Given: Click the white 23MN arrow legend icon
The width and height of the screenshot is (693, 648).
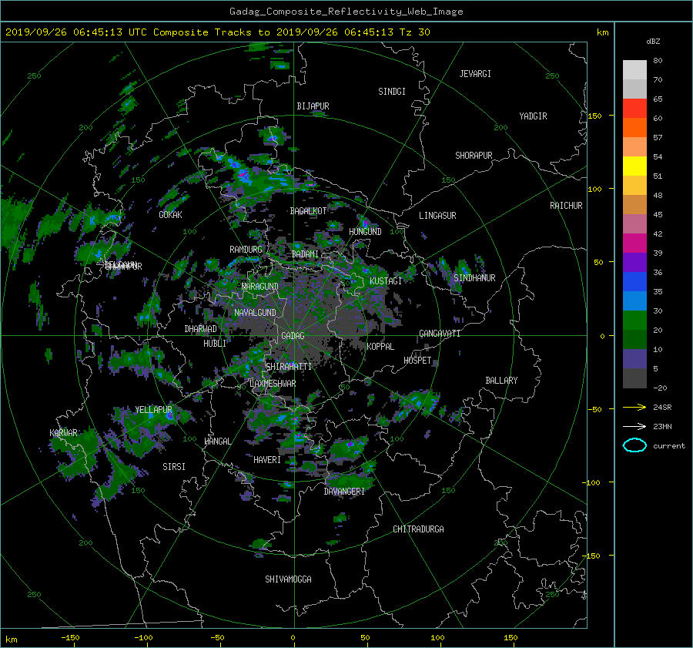Looking at the screenshot, I should click(634, 427).
